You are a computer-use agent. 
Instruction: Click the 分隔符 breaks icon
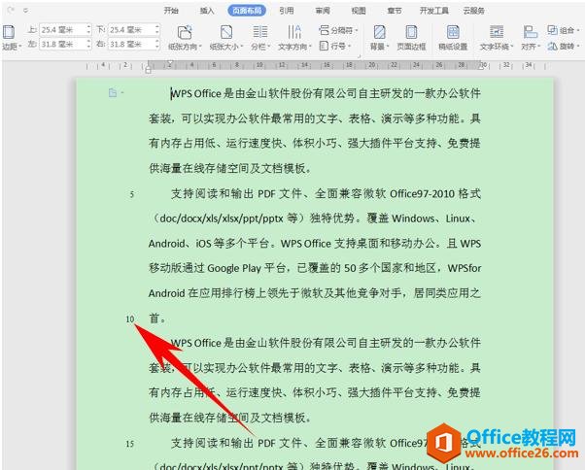pyautogui.click(x=324, y=30)
